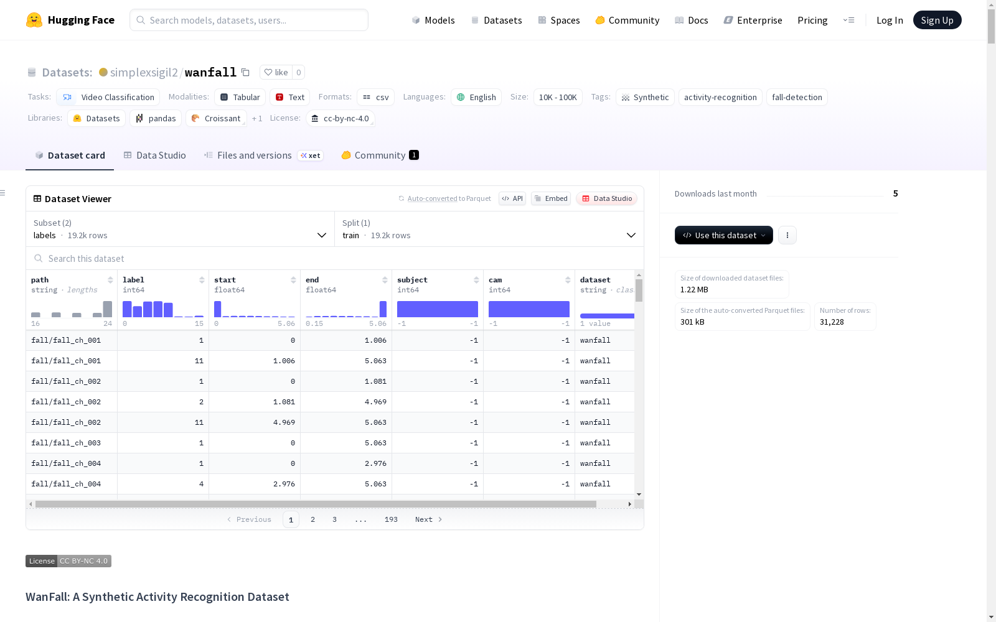The image size is (996, 622).
Task: Open Spaces in the top navigation
Action: [x=559, y=20]
